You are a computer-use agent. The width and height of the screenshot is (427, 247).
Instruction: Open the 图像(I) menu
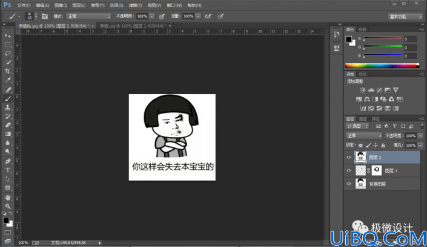61,5
